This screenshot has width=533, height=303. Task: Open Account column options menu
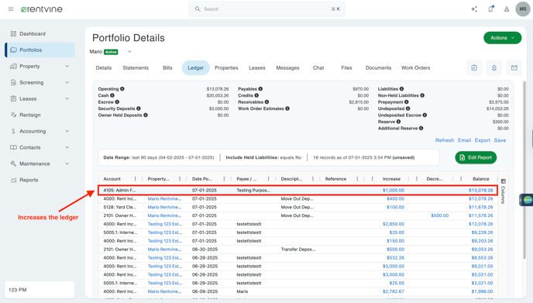tap(136, 179)
